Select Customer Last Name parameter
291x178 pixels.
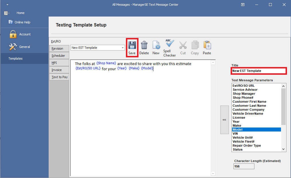point(256,106)
